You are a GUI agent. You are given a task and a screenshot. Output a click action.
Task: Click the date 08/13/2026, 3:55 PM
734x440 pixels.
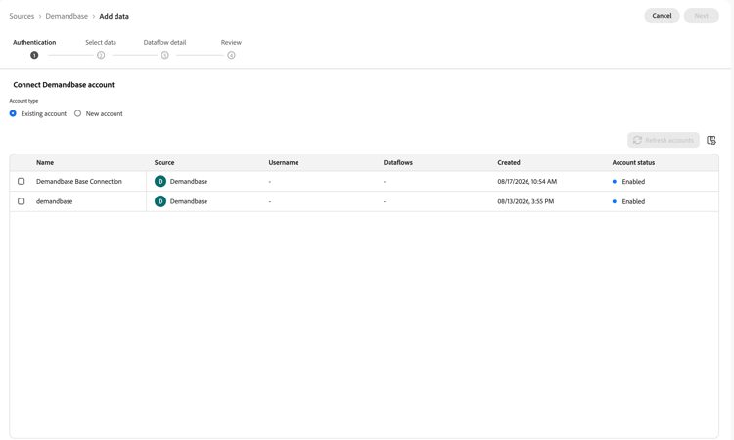click(x=526, y=201)
